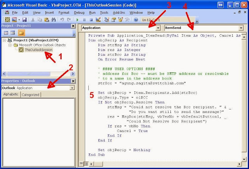Open the Window menu
Image resolution: width=249 pixels, height=169 pixels.
pyautogui.click(x=136, y=12)
